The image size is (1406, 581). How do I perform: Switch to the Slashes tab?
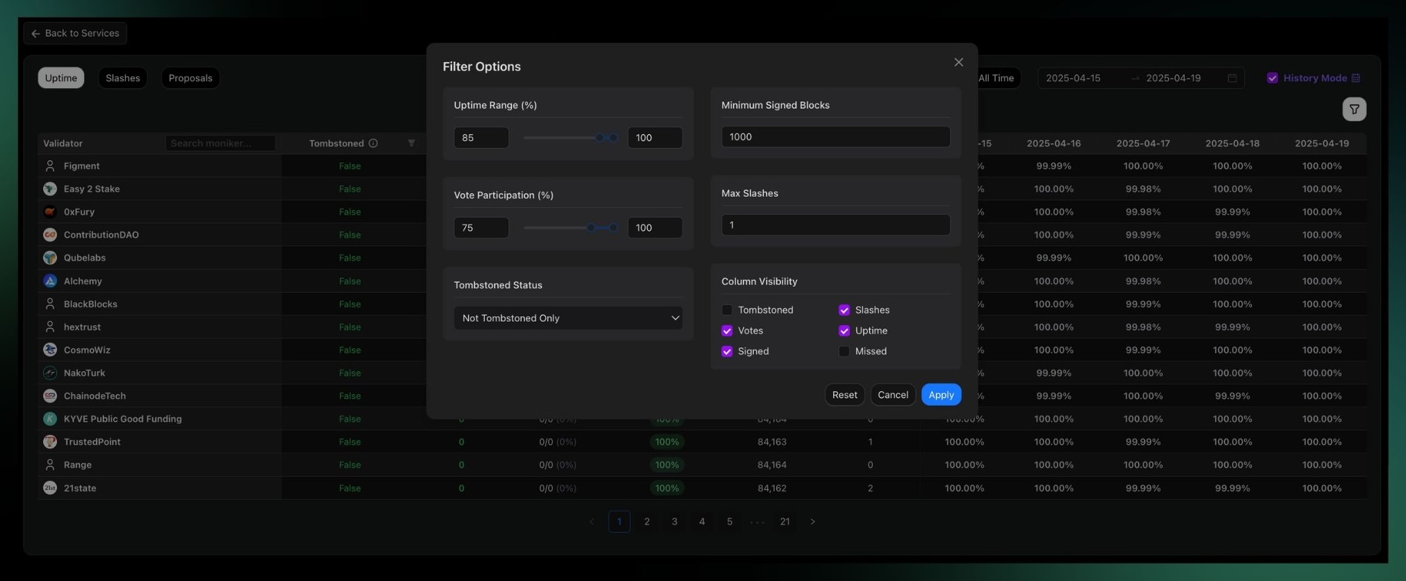(123, 78)
